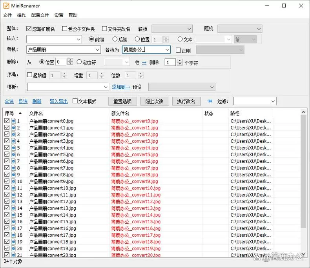
Task: Click the MiniRenamer app icon in title bar
Action: (x=6, y=6)
